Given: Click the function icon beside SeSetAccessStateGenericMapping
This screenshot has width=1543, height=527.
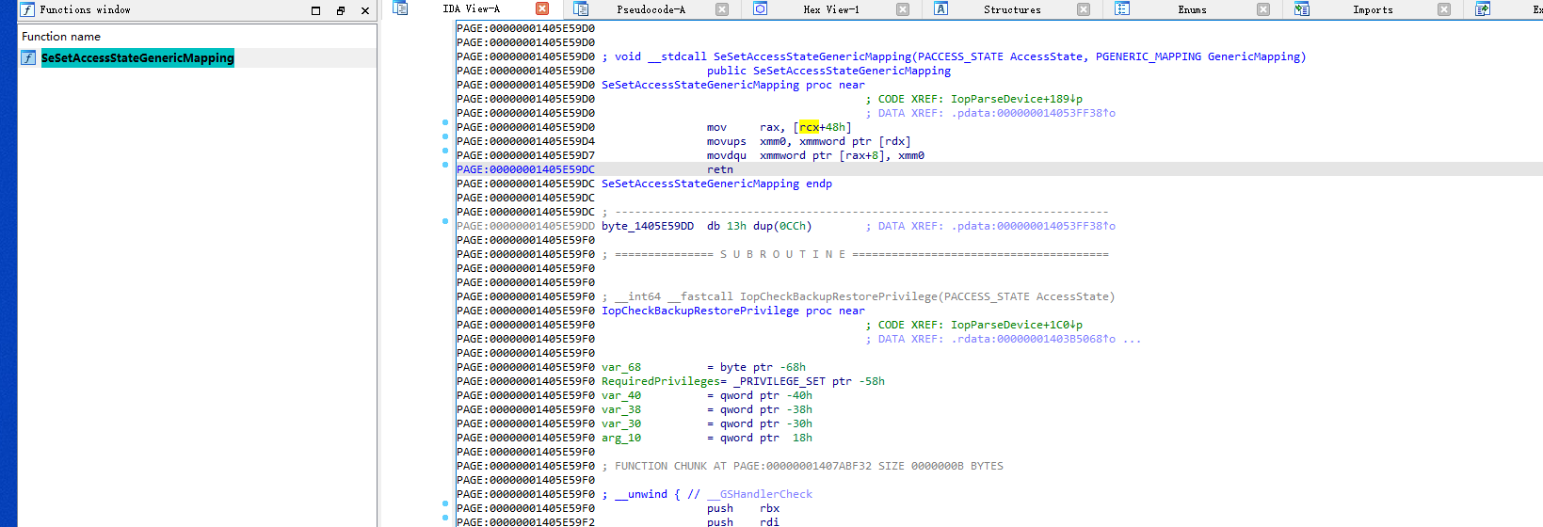Looking at the screenshot, I should (x=28, y=58).
